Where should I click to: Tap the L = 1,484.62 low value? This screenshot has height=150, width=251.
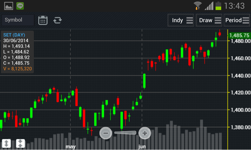[16, 52]
